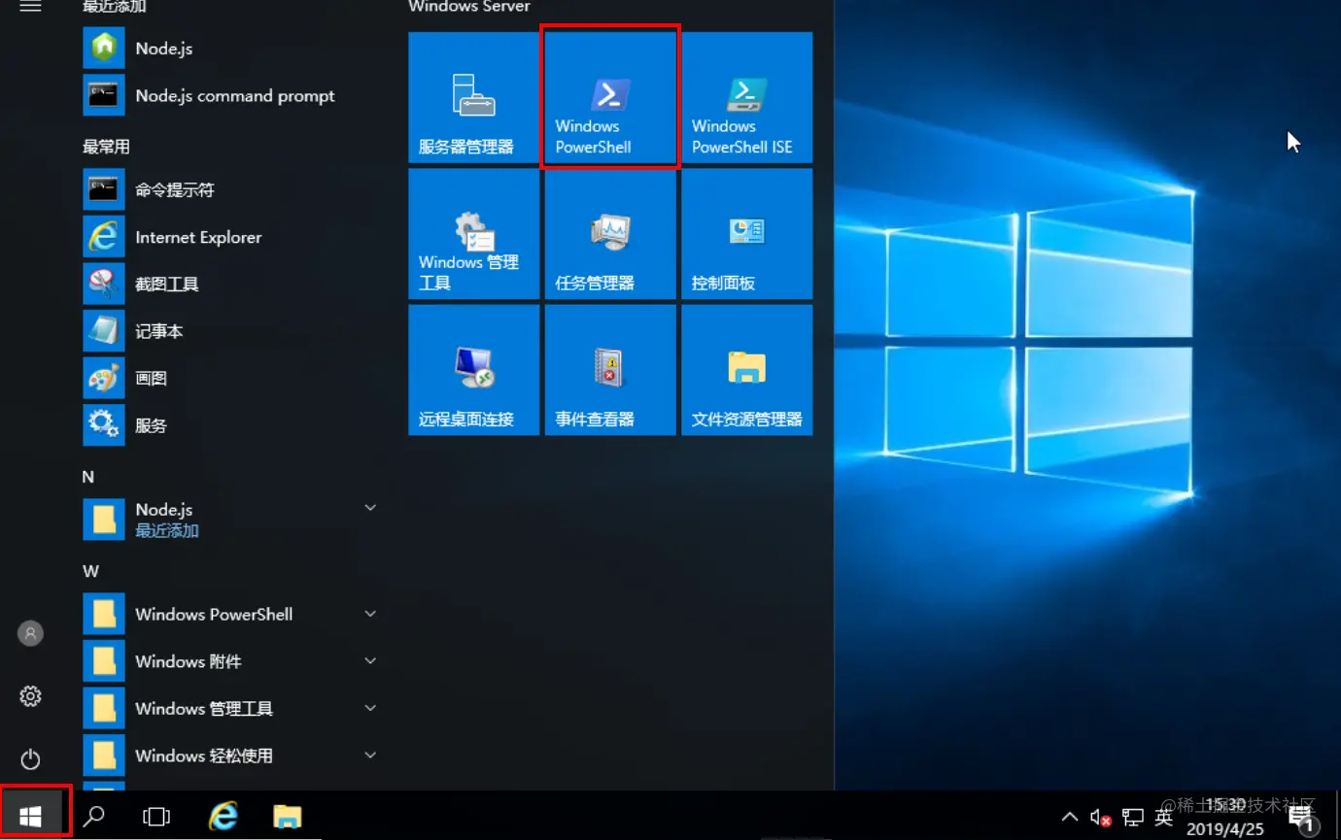Click the Windows Server group title
The height and width of the screenshot is (840, 1341).
(x=469, y=7)
